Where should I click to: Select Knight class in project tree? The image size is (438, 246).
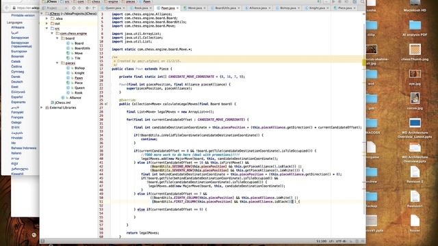(x=79, y=73)
